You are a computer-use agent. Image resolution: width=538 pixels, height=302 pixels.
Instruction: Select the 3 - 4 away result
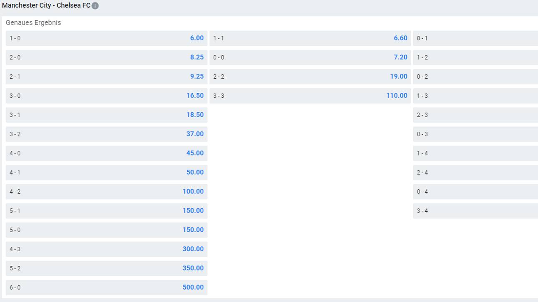475,210
